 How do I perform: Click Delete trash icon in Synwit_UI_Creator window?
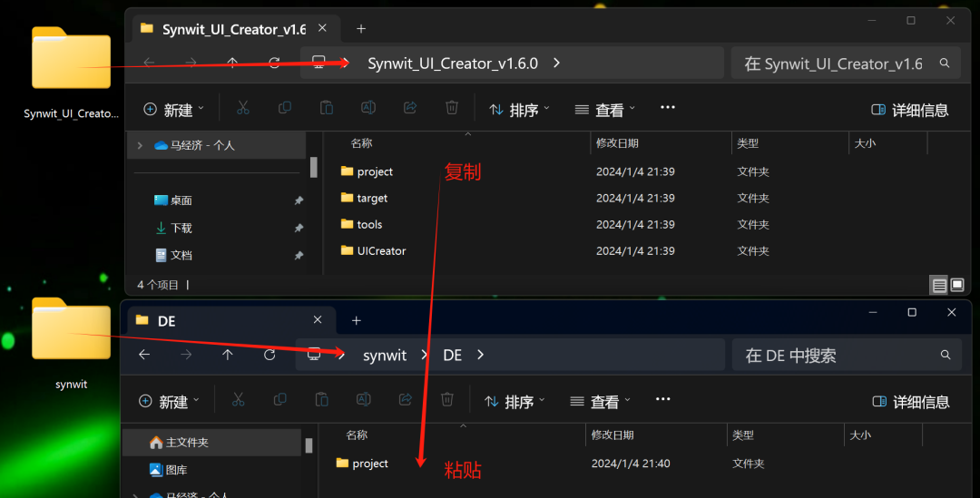(x=452, y=108)
